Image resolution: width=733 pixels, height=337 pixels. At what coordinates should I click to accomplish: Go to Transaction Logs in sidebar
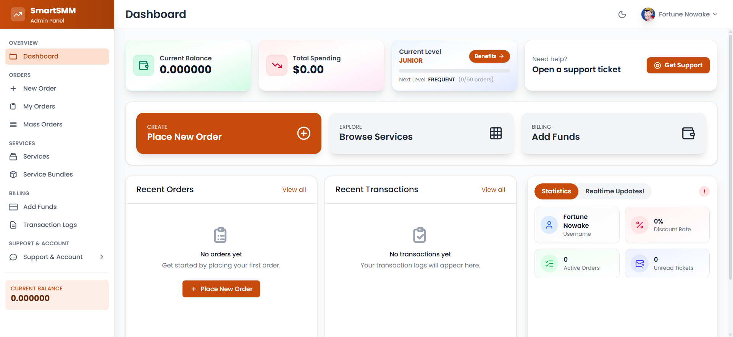[50, 225]
